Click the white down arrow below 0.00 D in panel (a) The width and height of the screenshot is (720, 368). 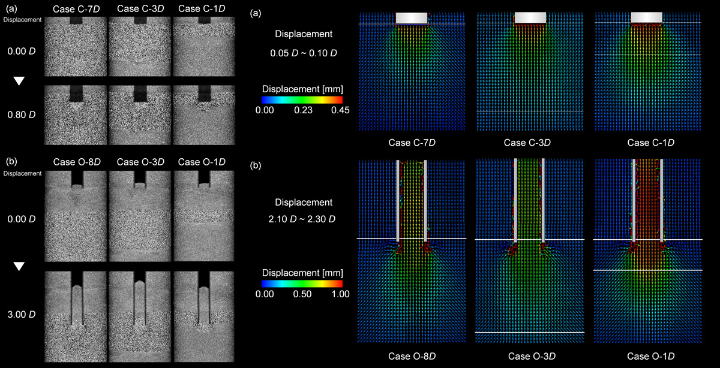click(x=19, y=81)
